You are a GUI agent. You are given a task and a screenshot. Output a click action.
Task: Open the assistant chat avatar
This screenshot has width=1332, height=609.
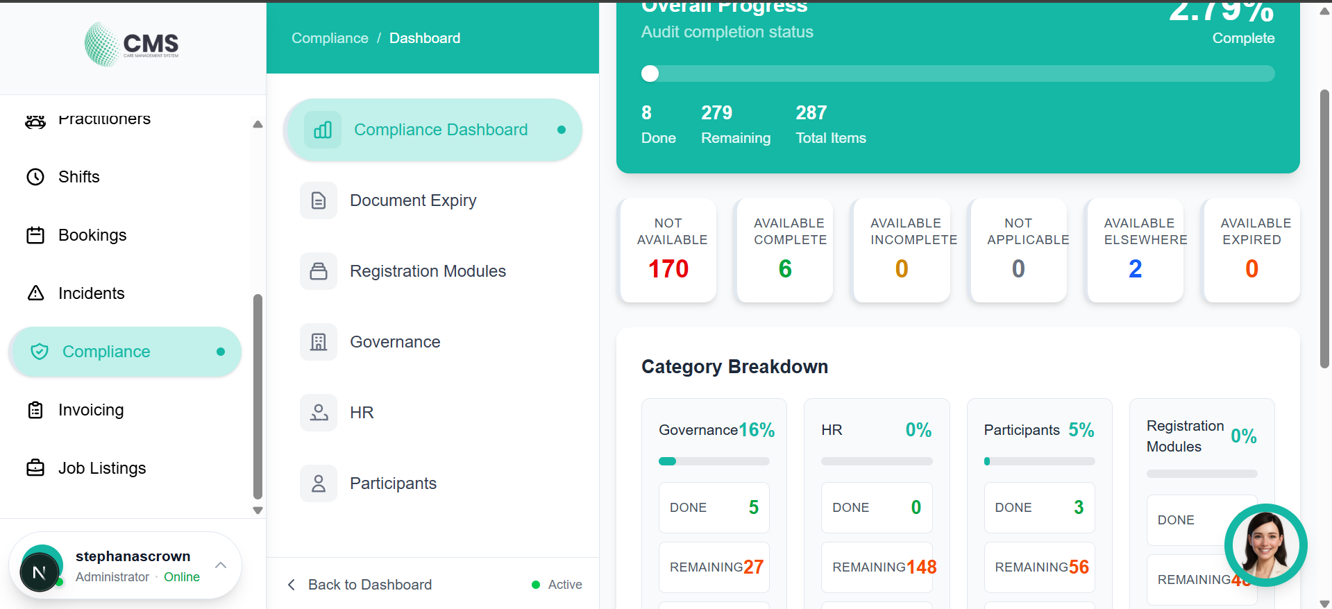[x=1265, y=545]
